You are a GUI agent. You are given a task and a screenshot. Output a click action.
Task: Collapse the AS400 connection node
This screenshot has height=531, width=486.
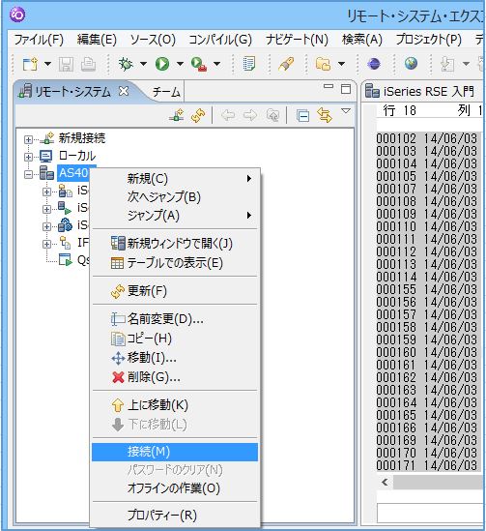click(x=28, y=174)
